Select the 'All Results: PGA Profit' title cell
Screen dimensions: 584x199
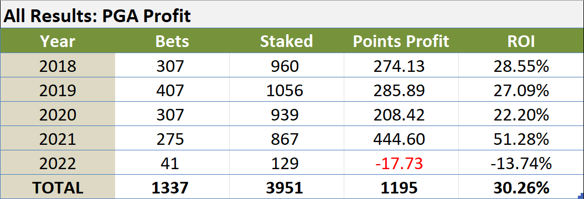[292, 15]
